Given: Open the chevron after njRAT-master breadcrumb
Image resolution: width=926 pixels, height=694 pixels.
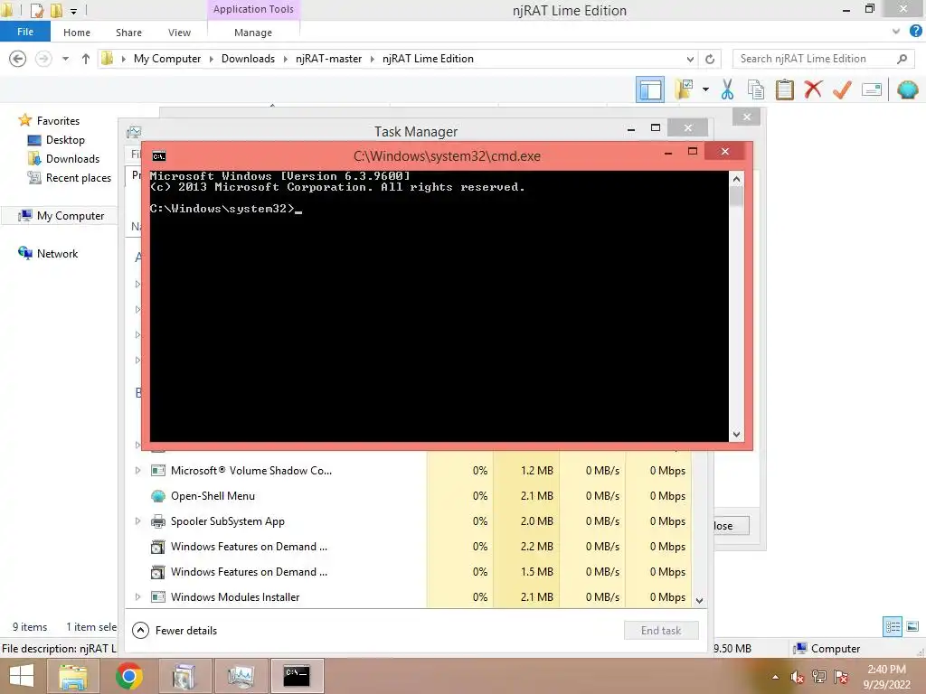Looking at the screenshot, I should [372, 59].
